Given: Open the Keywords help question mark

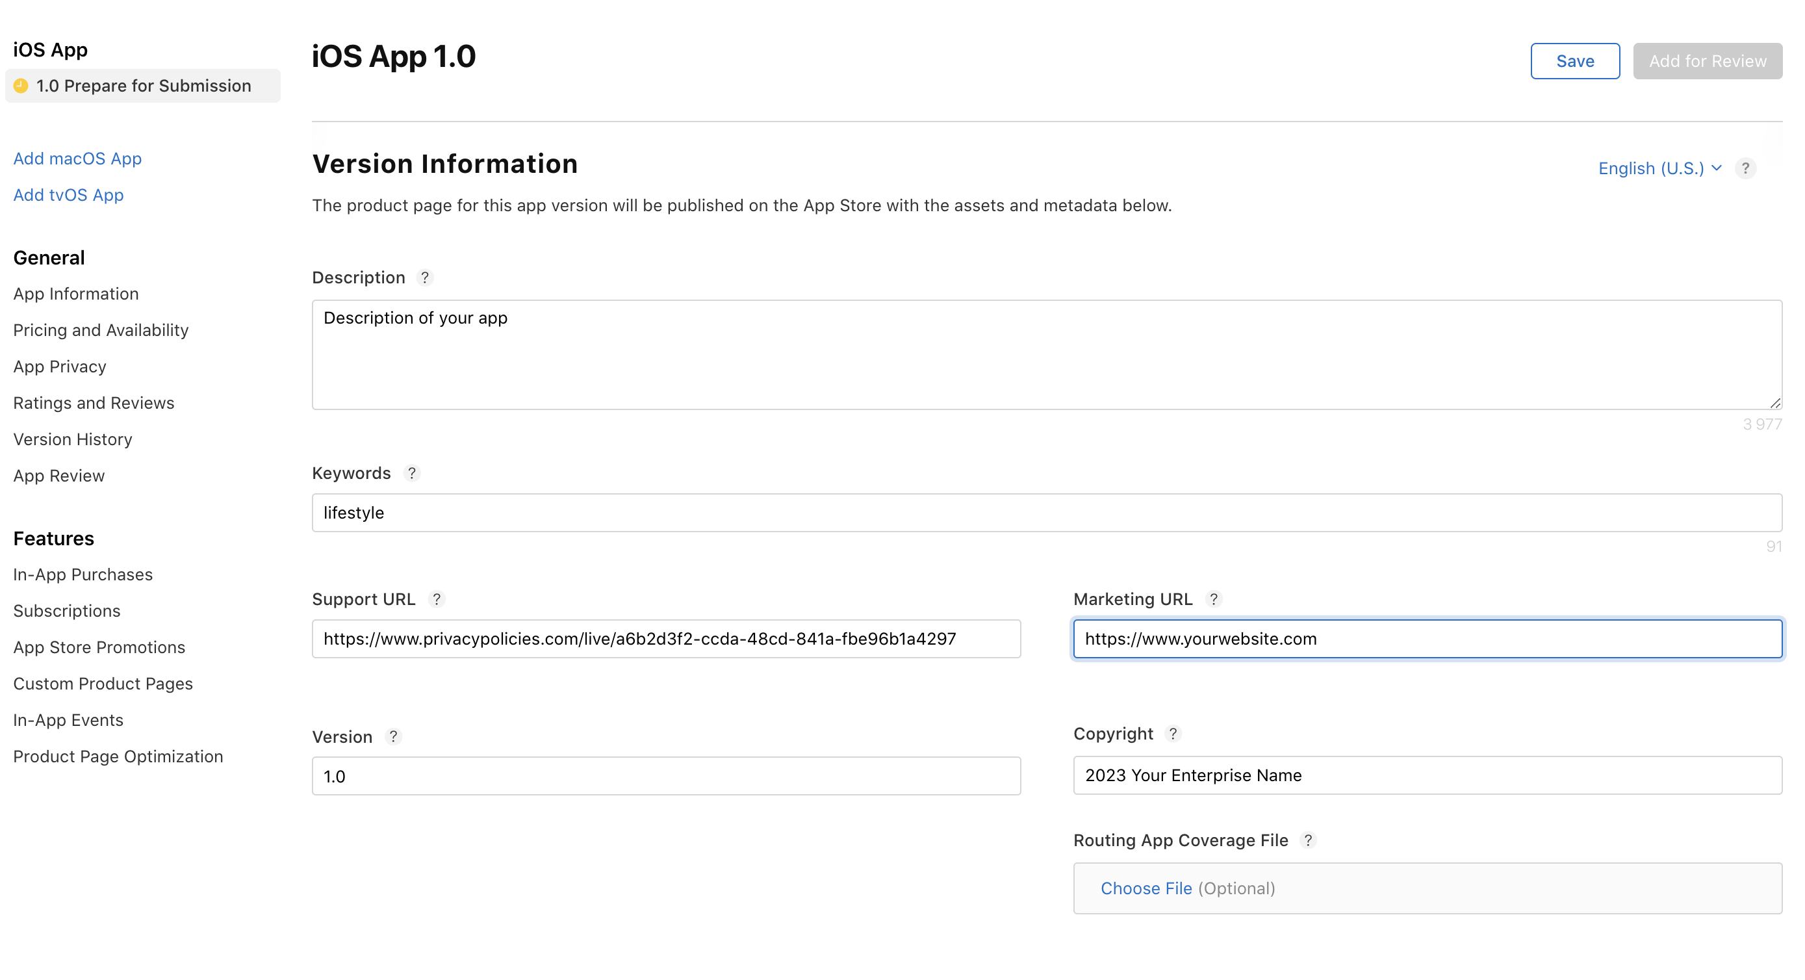Looking at the screenshot, I should (411, 473).
